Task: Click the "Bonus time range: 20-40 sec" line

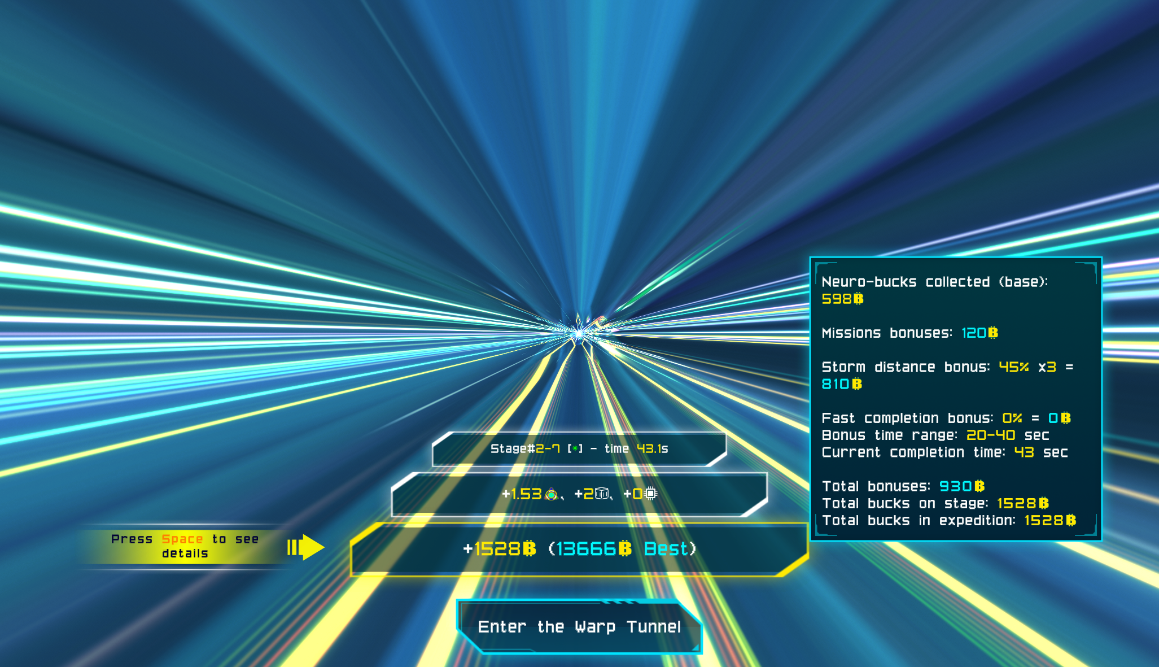Action: pyautogui.click(x=935, y=435)
